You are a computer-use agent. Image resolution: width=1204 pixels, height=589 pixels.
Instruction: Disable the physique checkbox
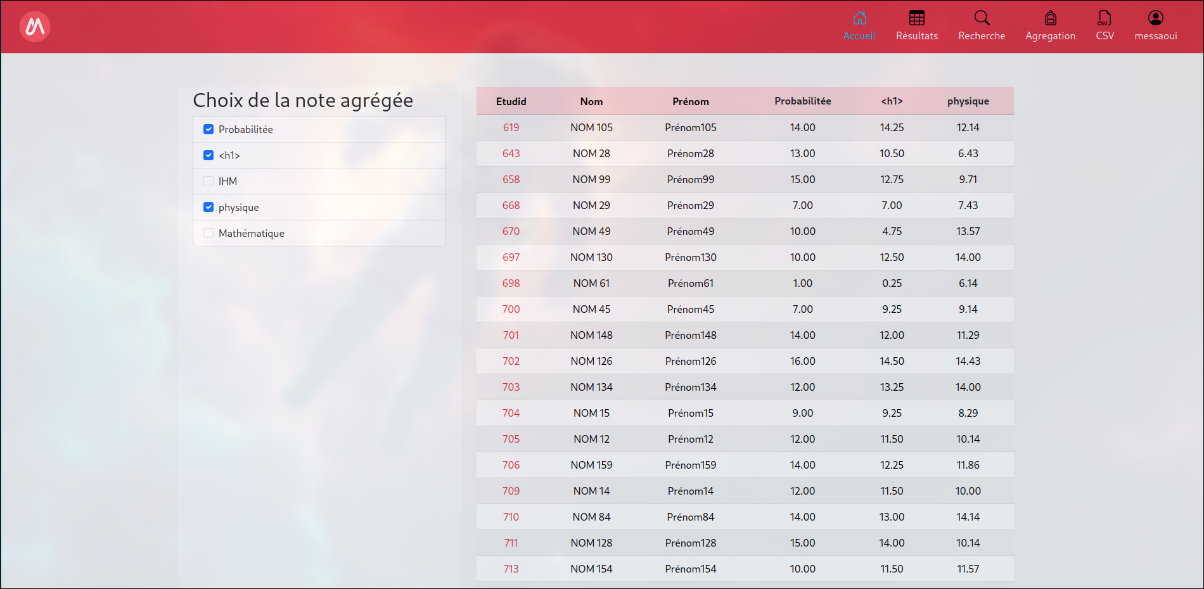pyautogui.click(x=208, y=207)
